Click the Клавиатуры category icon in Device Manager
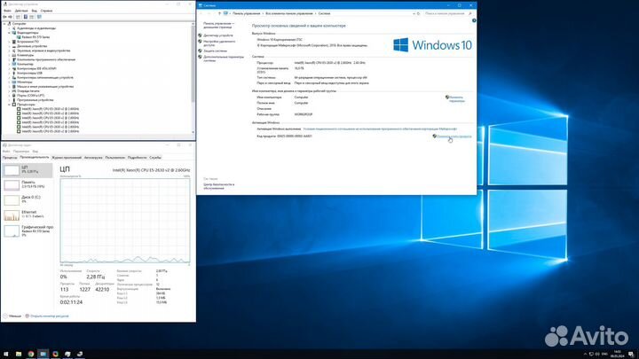The height and width of the screenshot is (359, 639). [14, 55]
